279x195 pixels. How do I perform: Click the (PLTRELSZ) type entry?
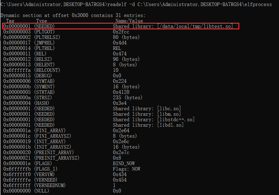tap(47, 37)
